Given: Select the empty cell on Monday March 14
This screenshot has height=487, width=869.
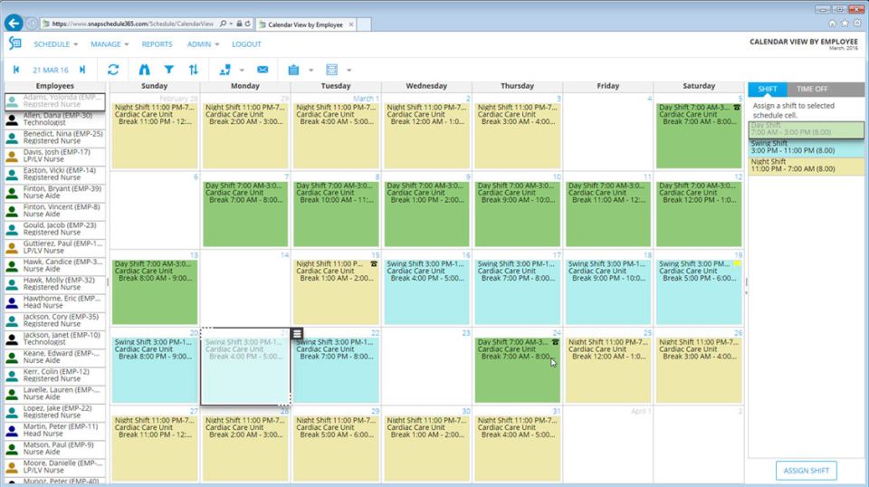Looking at the screenshot, I should coord(245,288).
